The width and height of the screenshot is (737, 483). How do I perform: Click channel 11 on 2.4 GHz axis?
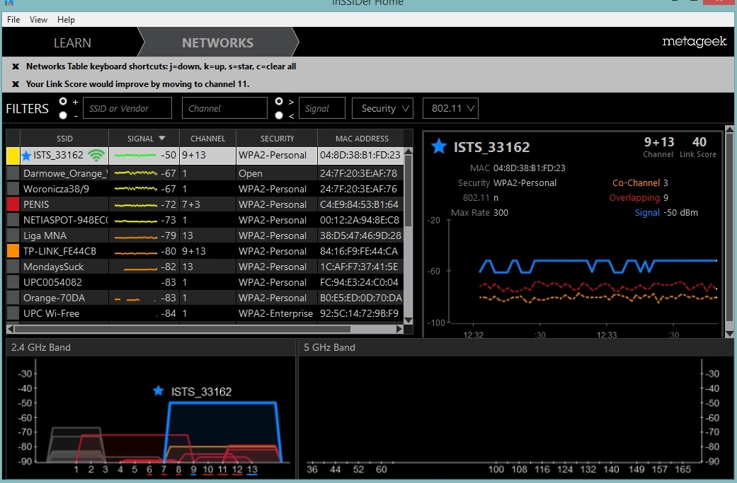point(222,470)
